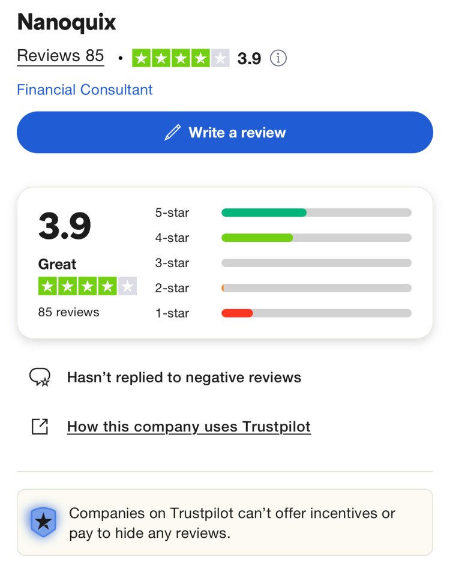The image size is (450, 575).
Task: Click the half-filled fifth star in the header rating
Action: [221, 58]
